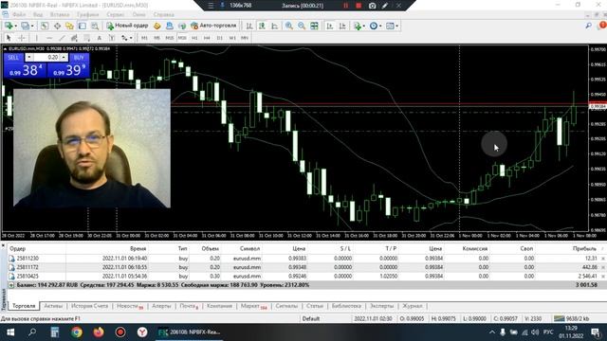This screenshot has width=607, height=341.
Task: Switch chart to bar chart icon
Action: pos(249,26)
